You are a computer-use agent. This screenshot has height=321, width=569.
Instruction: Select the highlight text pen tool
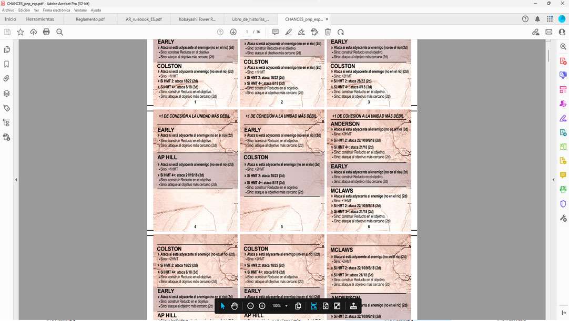pos(289,32)
